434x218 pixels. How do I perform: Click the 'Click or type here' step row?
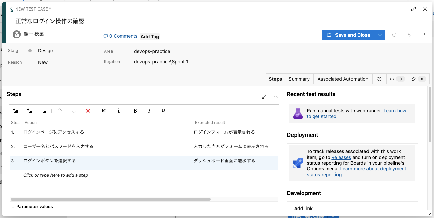(x=56, y=175)
